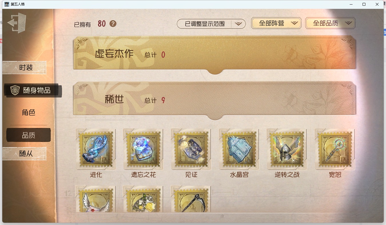386x225 pixels.
Task: Select the 宽恕 staff accessory stamp
Action: tap(335, 149)
